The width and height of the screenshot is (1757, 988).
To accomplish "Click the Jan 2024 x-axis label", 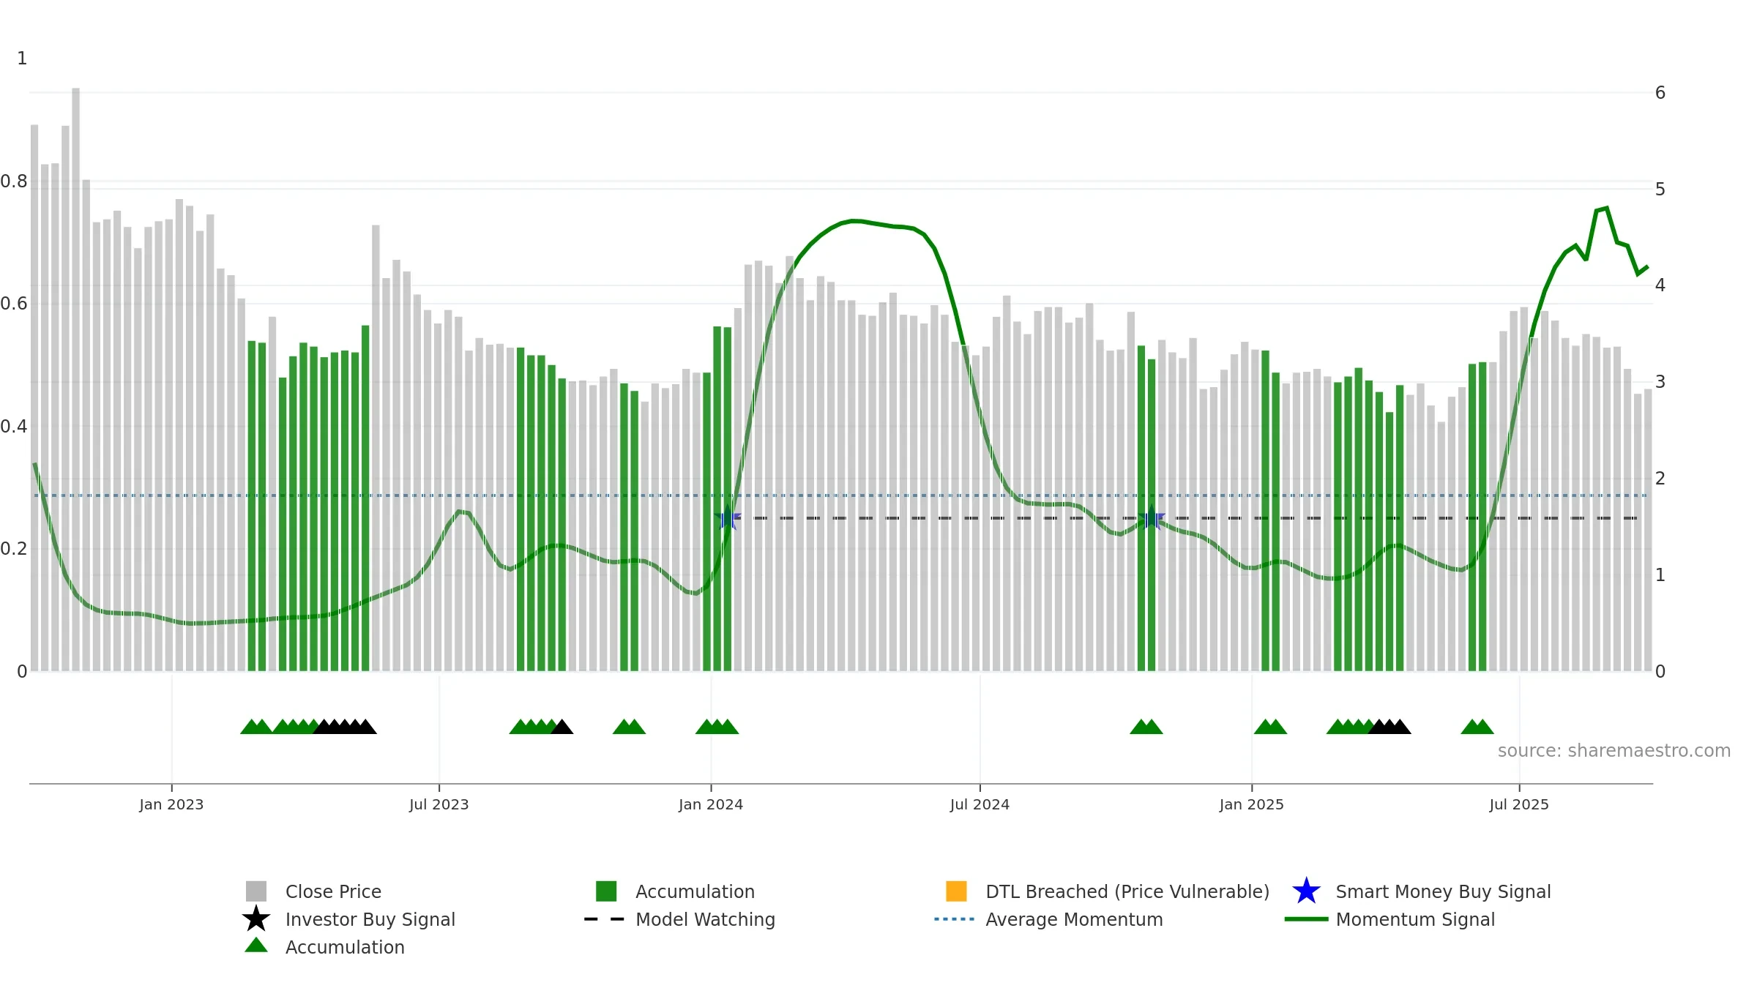I will tap(711, 805).
